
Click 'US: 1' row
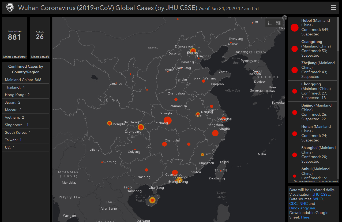coord(26,147)
